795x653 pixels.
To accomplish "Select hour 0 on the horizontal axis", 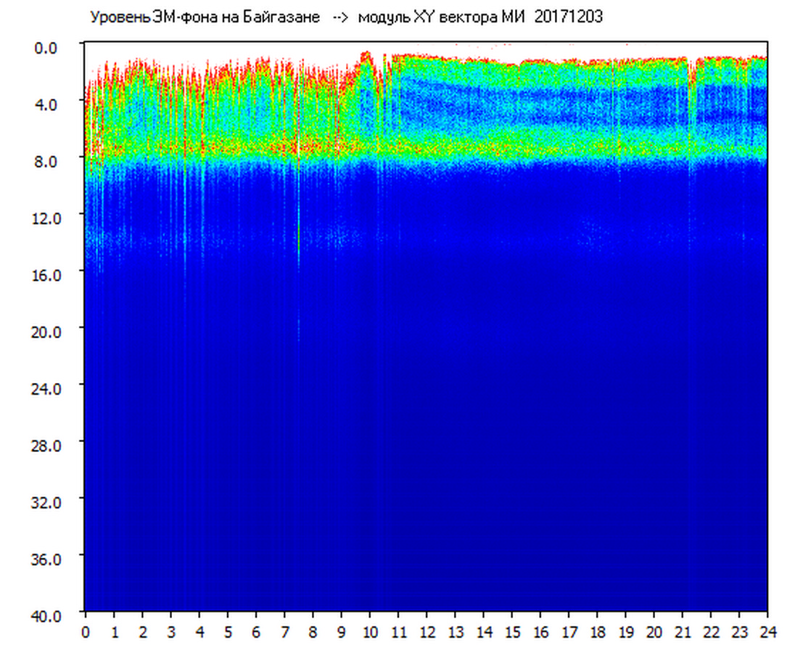I will tap(86, 632).
